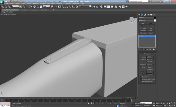This screenshot has width=176, height=107.
Task: Click the Mirror tool icon
Action: [94, 7]
